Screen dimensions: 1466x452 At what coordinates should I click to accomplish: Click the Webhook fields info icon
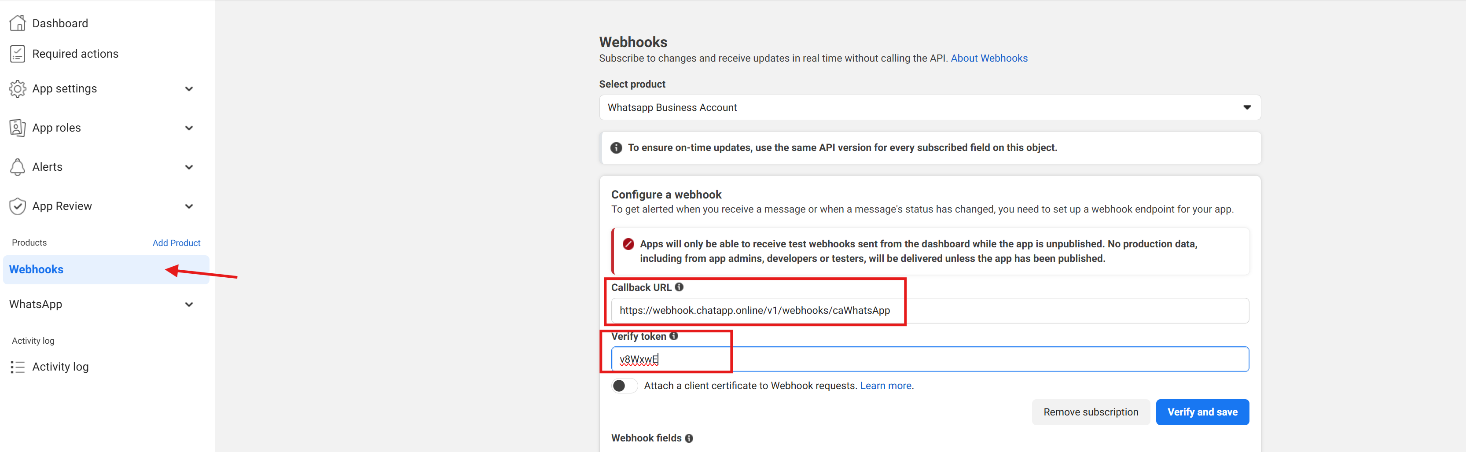tap(689, 438)
